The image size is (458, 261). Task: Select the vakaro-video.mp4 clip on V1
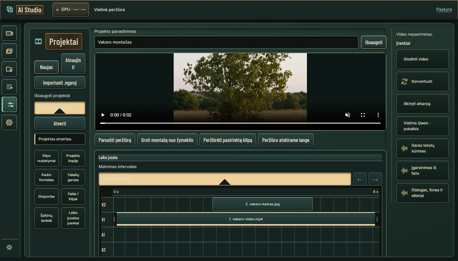tap(246, 219)
